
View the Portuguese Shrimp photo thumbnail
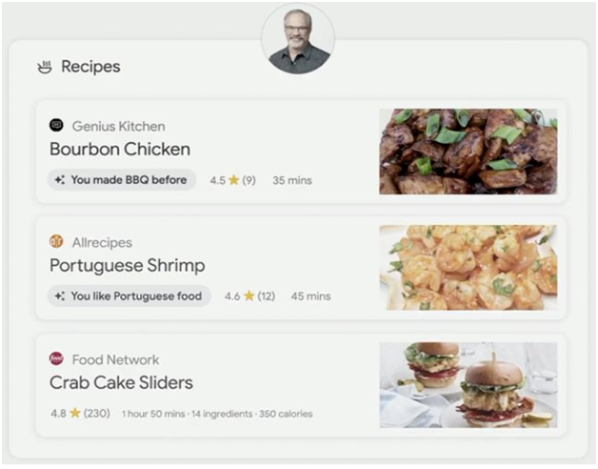click(468, 268)
